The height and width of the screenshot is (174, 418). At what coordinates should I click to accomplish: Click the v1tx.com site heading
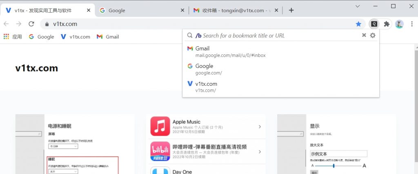36,68
